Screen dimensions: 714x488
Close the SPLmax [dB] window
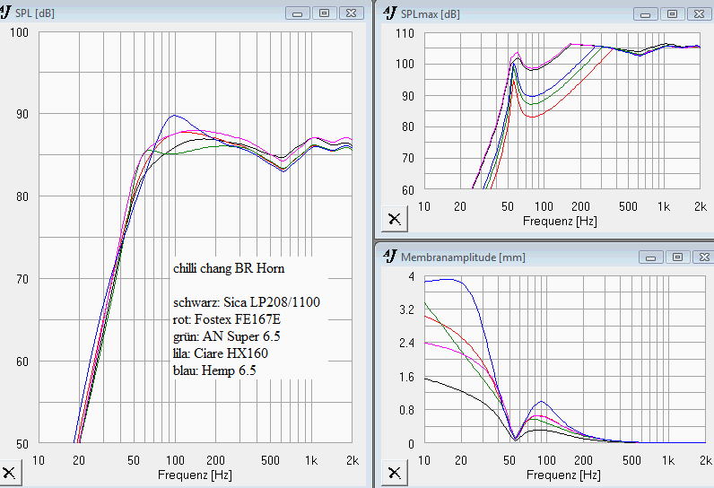coord(700,13)
